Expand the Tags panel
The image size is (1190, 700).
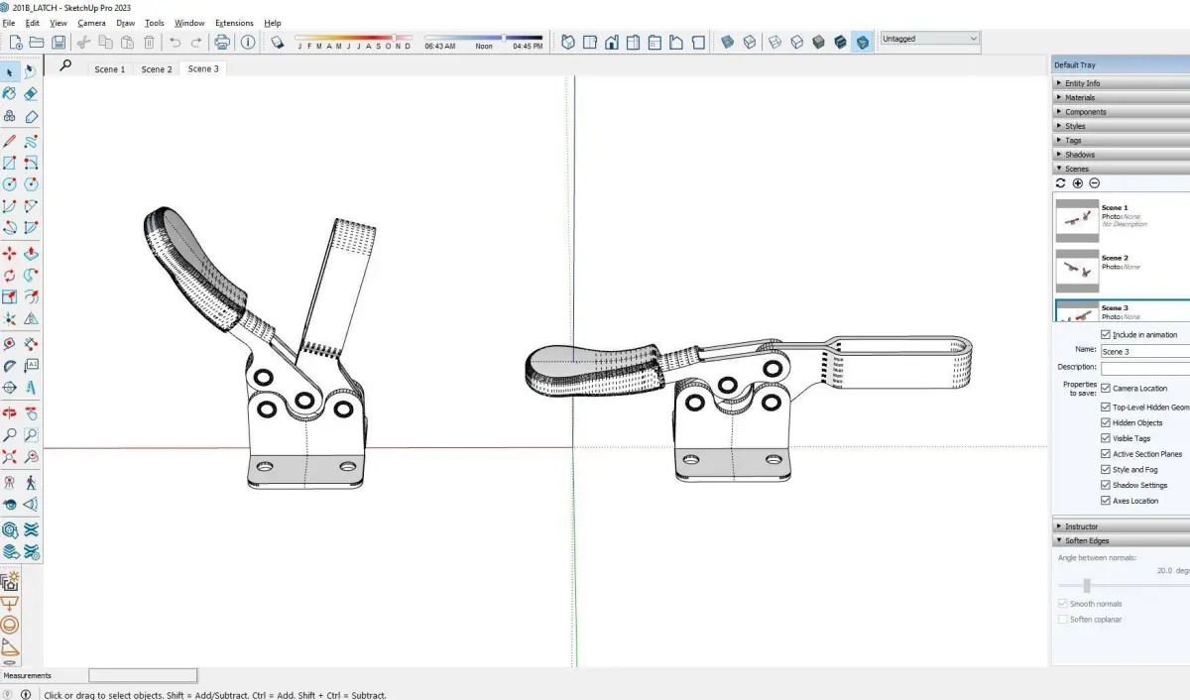point(1121,140)
